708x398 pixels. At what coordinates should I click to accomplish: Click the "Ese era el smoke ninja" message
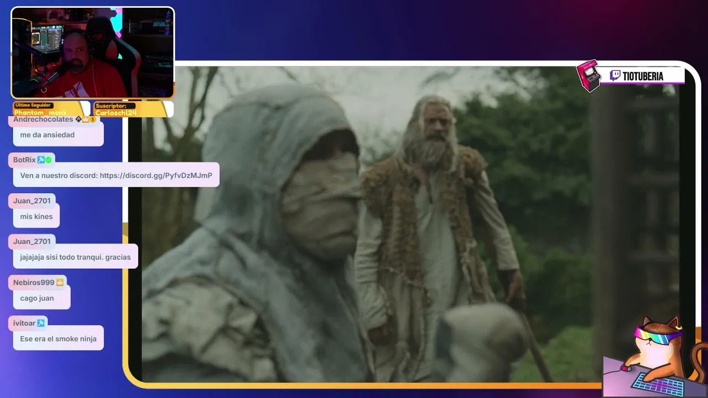tap(58, 339)
